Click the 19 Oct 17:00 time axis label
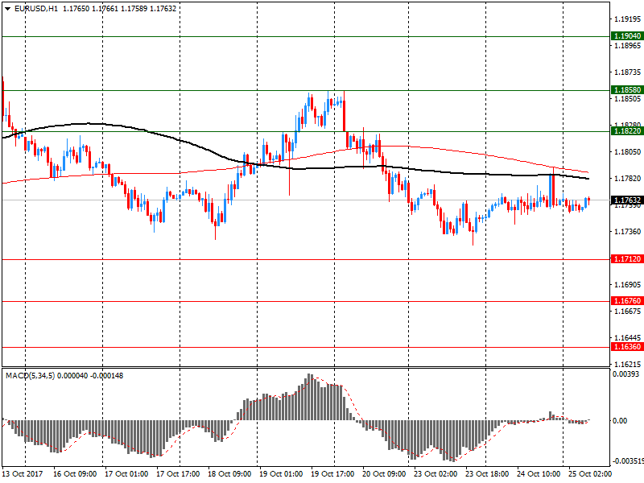644x483 pixels. (332, 474)
